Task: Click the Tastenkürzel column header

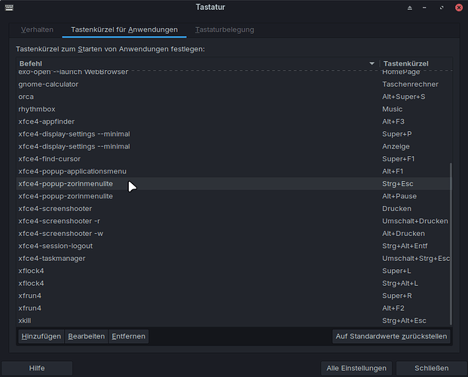Action: pyautogui.click(x=414, y=63)
